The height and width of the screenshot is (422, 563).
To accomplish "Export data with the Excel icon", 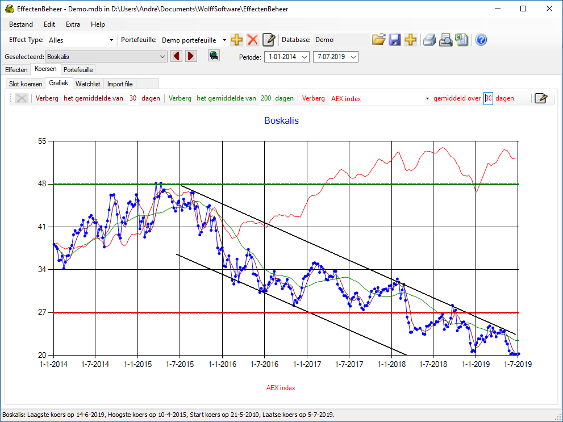I will tap(462, 40).
